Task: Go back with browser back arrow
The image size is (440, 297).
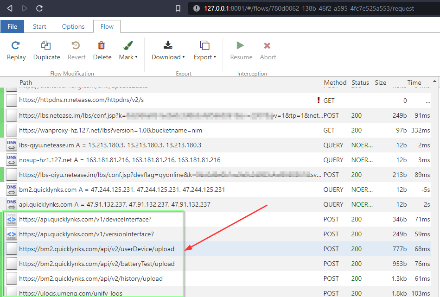Action: coord(10,8)
